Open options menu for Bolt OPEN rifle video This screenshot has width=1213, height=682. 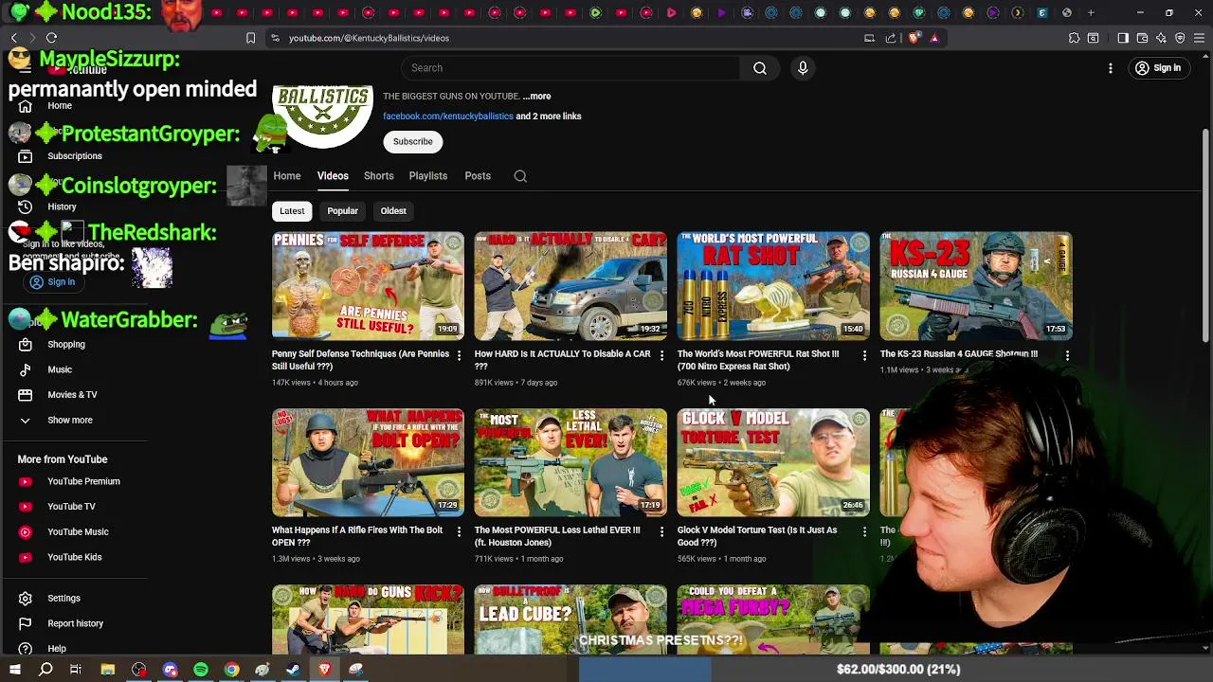coord(459,531)
